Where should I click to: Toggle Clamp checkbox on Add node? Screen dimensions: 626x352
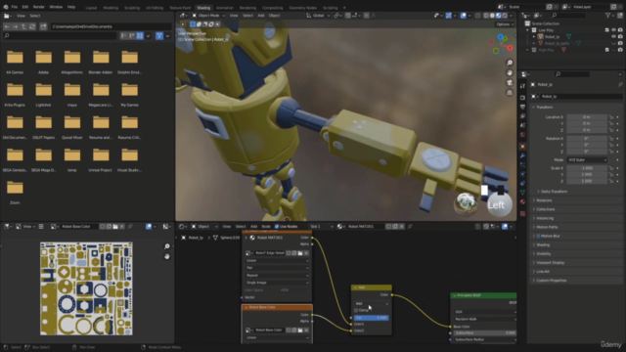(356, 310)
